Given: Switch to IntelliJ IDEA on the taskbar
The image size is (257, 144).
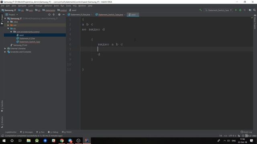Looking at the screenshot, I should point(87,140).
